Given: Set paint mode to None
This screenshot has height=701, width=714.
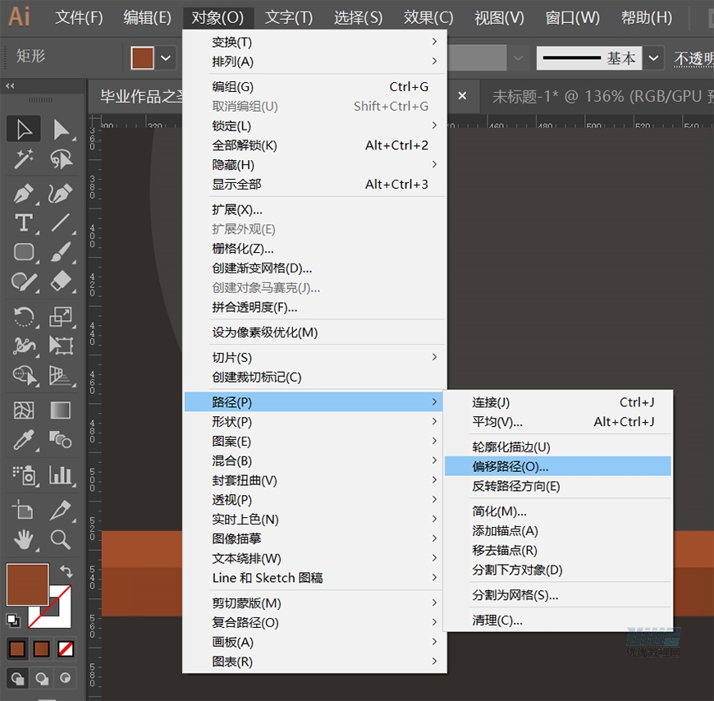Looking at the screenshot, I should click(x=66, y=648).
